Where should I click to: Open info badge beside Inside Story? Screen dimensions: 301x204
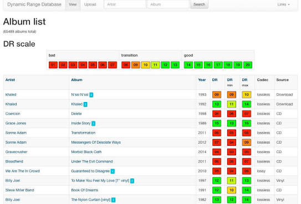coord(93,124)
